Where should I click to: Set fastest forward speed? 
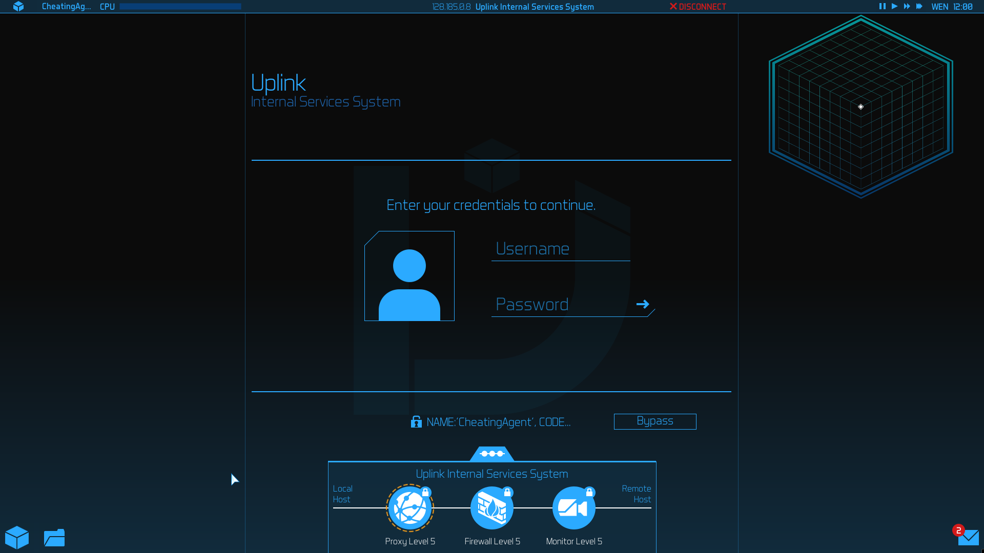pyautogui.click(x=919, y=6)
